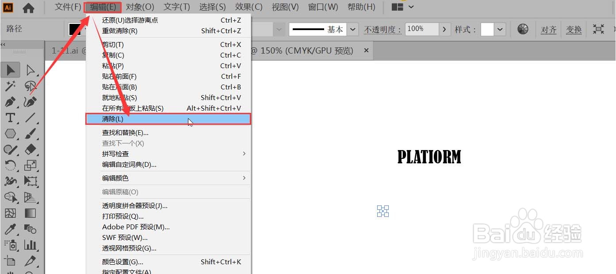Open the stroke profile 基本 dropdown
Image resolution: width=616 pixels, height=274 pixels.
[x=352, y=29]
